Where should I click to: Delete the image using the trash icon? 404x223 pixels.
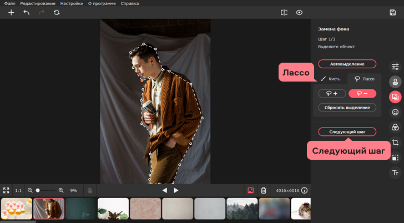[264, 190]
